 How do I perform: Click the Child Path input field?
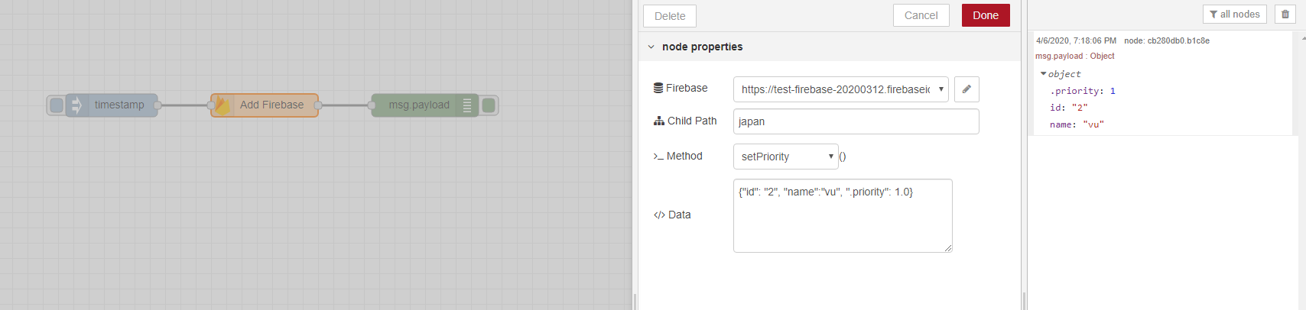[x=856, y=121]
